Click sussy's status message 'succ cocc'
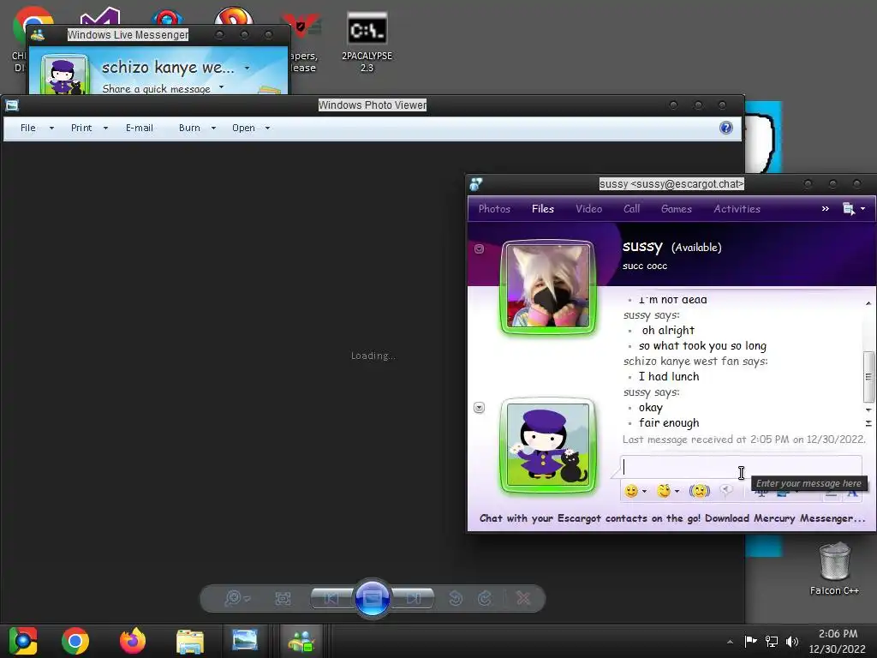This screenshot has width=877, height=658. pyautogui.click(x=645, y=266)
